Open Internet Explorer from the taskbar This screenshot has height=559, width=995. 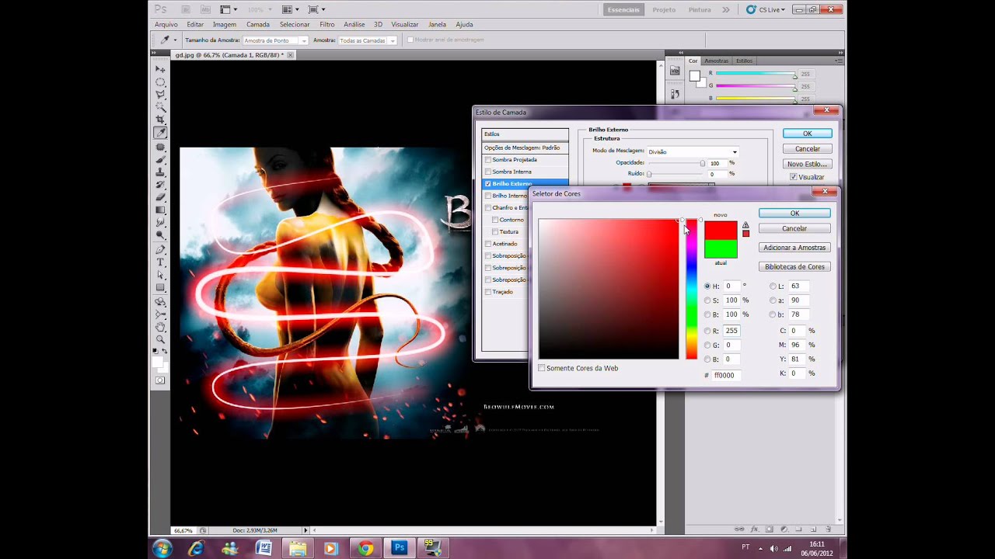point(196,548)
